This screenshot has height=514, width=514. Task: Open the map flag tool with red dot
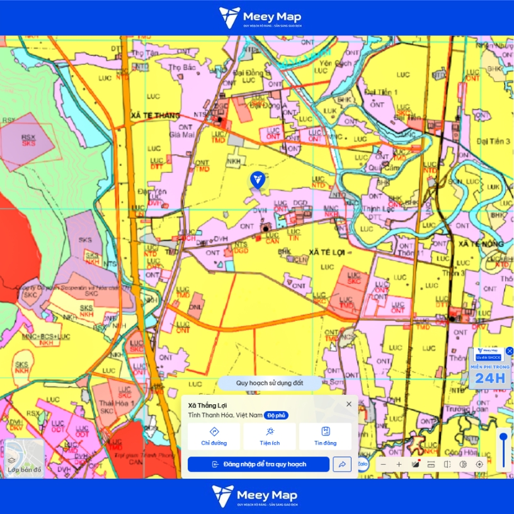tap(415, 464)
